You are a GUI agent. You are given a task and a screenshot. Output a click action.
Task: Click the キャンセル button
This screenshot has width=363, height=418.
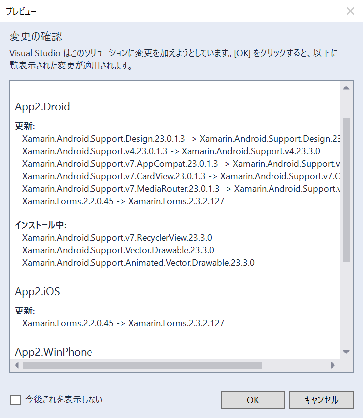[321, 399]
